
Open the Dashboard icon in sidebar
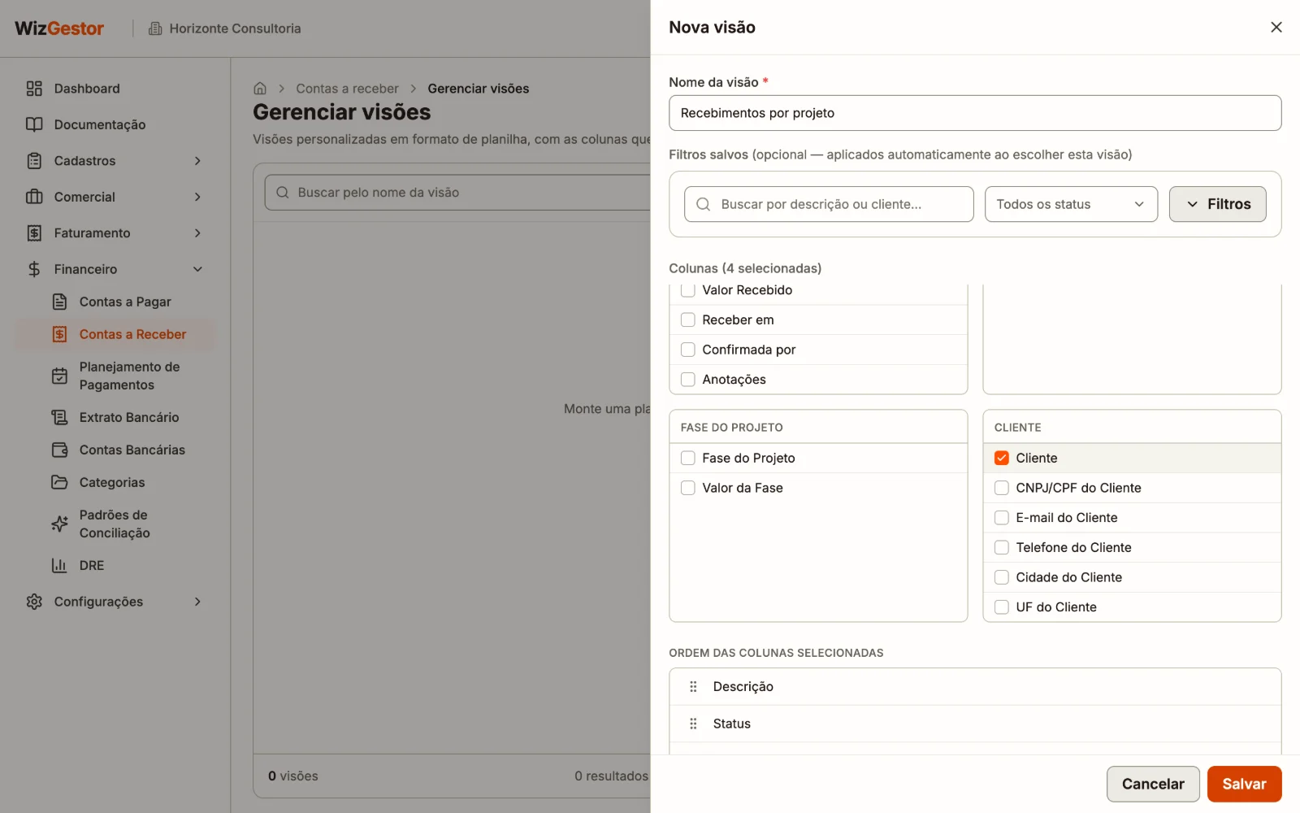click(34, 89)
